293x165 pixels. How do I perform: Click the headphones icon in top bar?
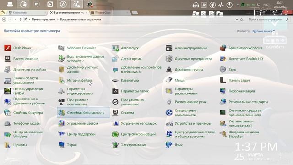coord(195,5)
